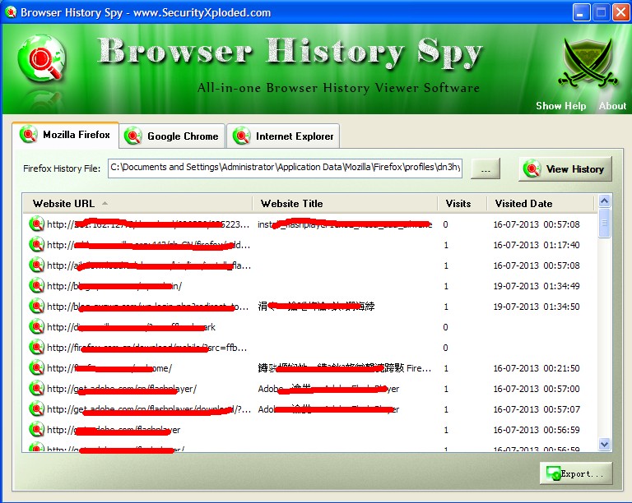Click the 'Firefox History File:' label

(62, 168)
